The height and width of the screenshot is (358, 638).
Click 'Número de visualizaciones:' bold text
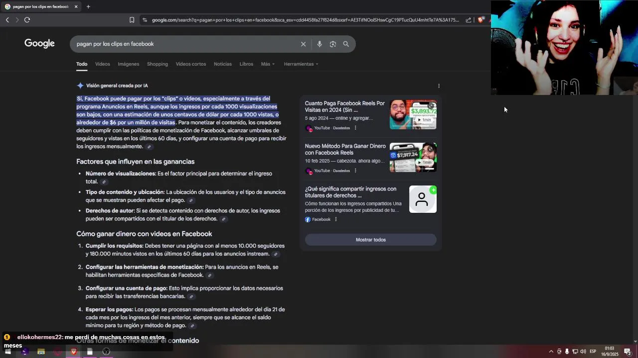point(121,174)
